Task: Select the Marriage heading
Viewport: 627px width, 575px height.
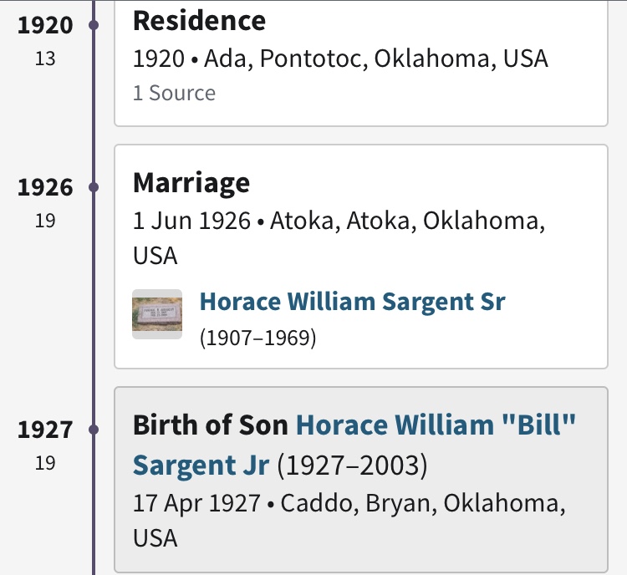Action: [x=191, y=182]
